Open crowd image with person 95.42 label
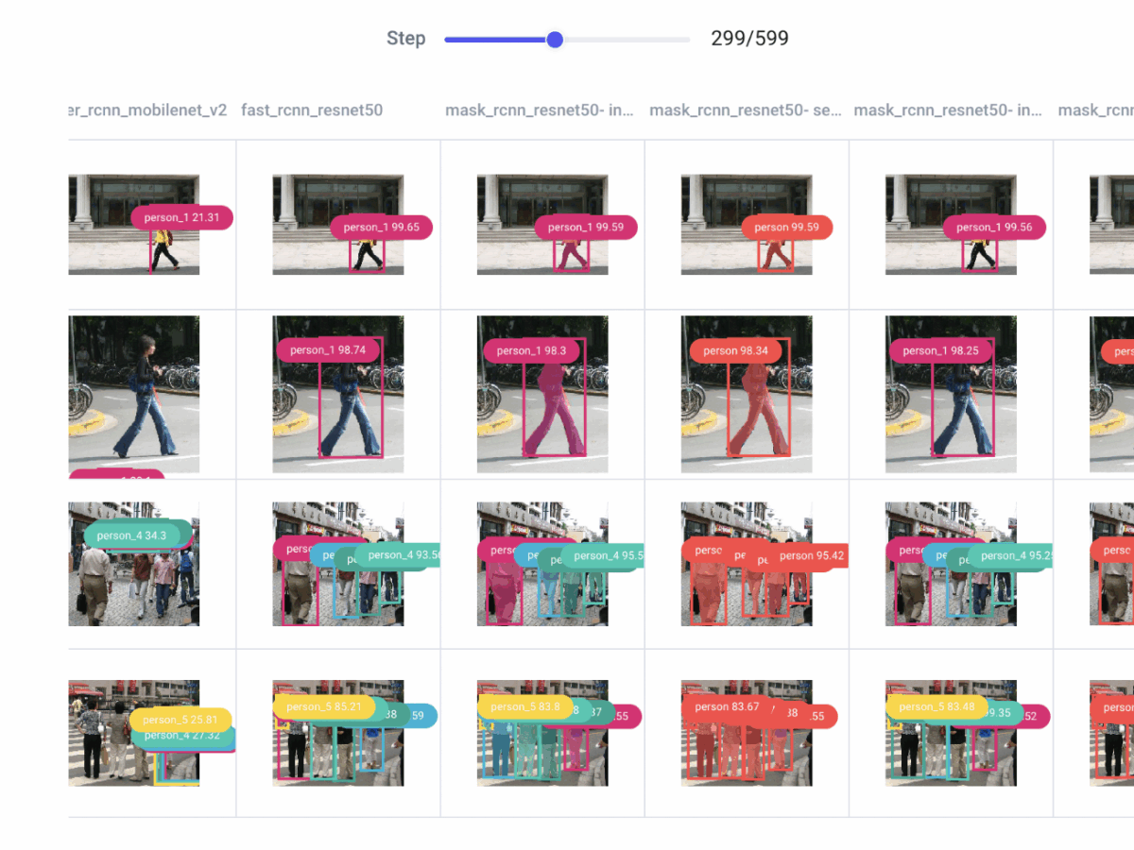The image size is (1134, 850). coord(747,564)
